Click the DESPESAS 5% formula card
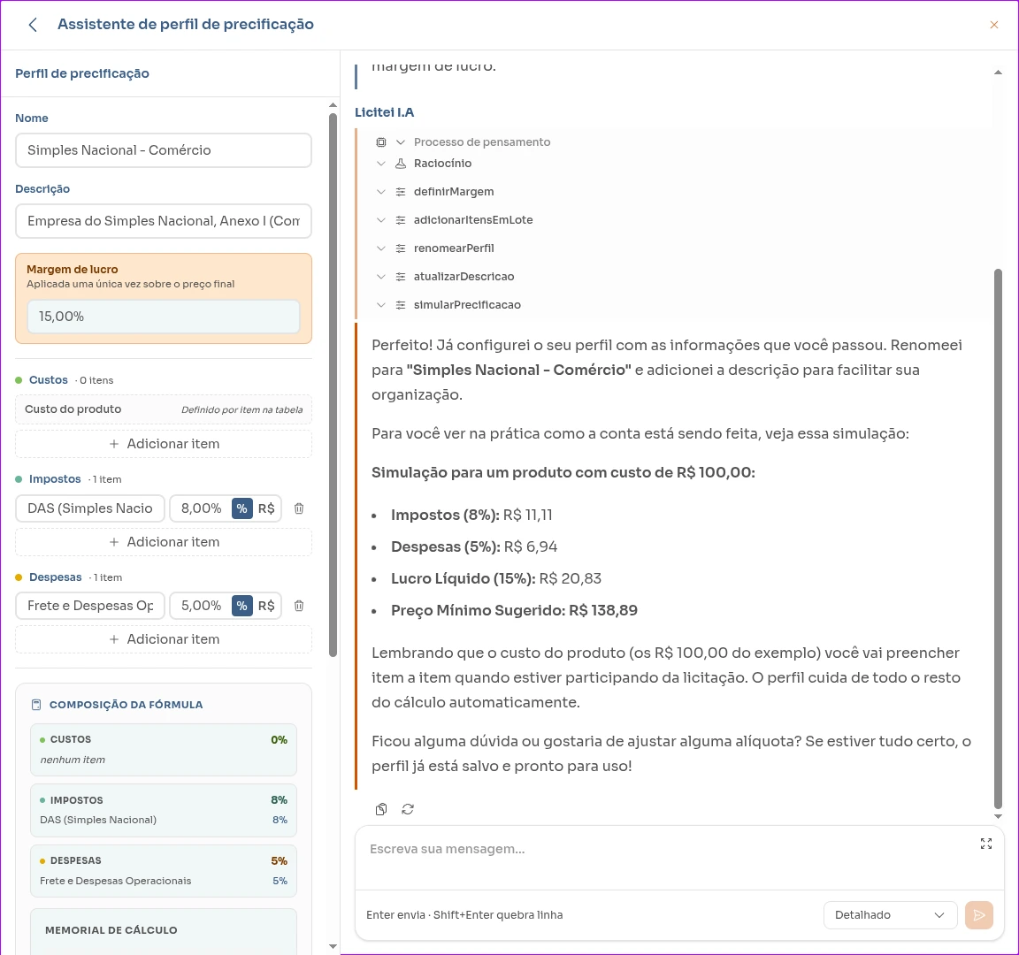This screenshot has height=955, width=1019. click(164, 870)
